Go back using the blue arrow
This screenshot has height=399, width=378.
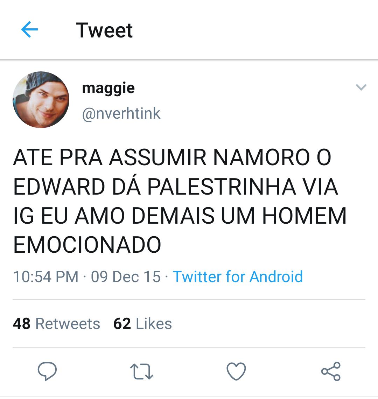pyautogui.click(x=29, y=29)
